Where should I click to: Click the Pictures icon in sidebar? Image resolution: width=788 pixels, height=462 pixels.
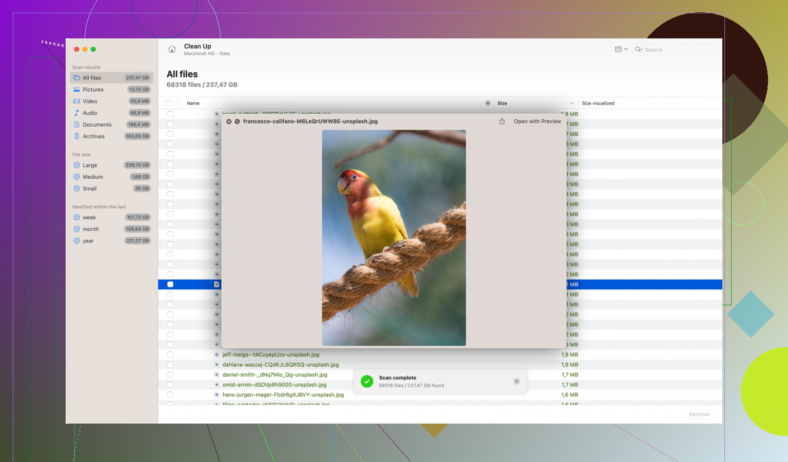[x=76, y=90]
